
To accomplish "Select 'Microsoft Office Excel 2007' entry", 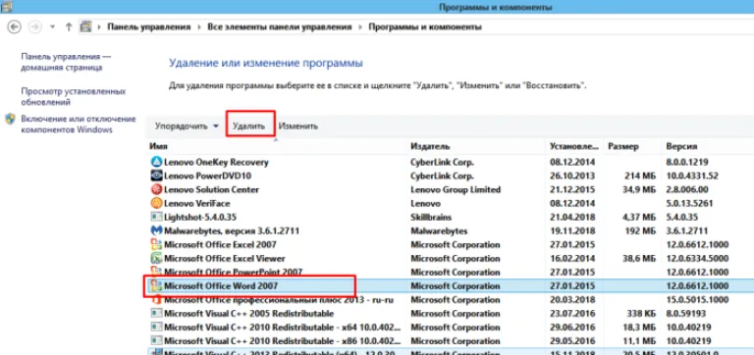I will coord(220,244).
